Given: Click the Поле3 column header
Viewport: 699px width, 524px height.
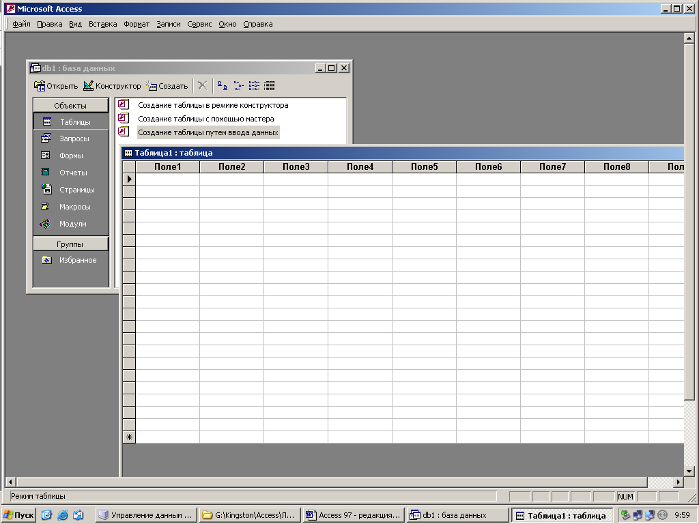Looking at the screenshot, I should (x=296, y=166).
